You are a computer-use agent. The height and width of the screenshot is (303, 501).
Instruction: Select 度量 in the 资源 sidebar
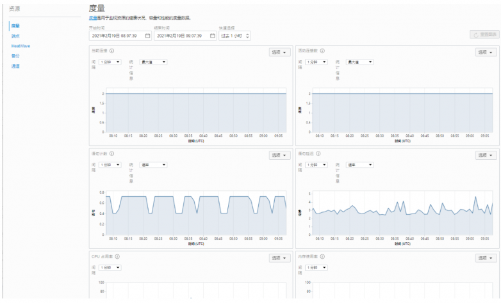15,26
